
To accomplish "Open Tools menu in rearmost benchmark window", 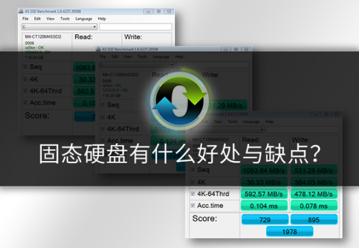I will pyautogui.click(x=65, y=18).
